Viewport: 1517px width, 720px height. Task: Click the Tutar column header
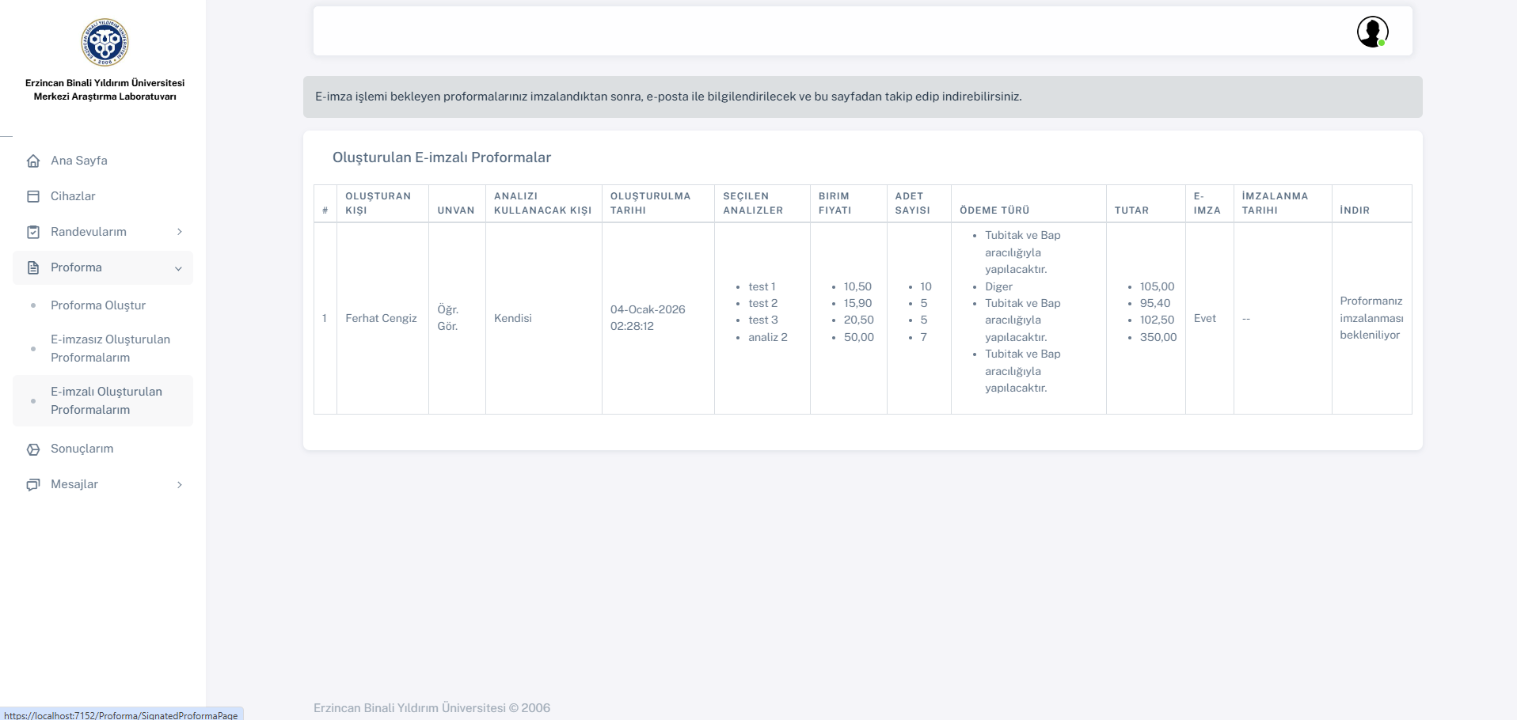[1131, 210]
